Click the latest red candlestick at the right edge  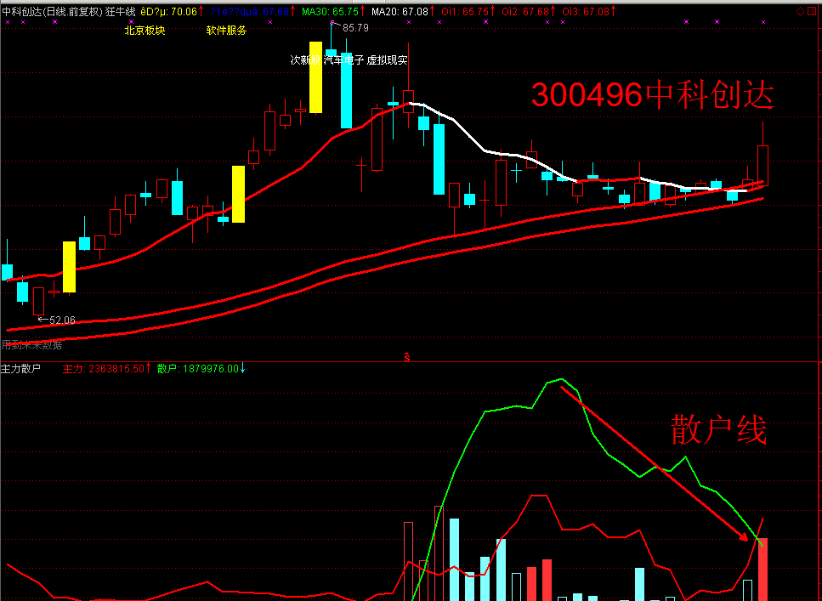point(762,165)
